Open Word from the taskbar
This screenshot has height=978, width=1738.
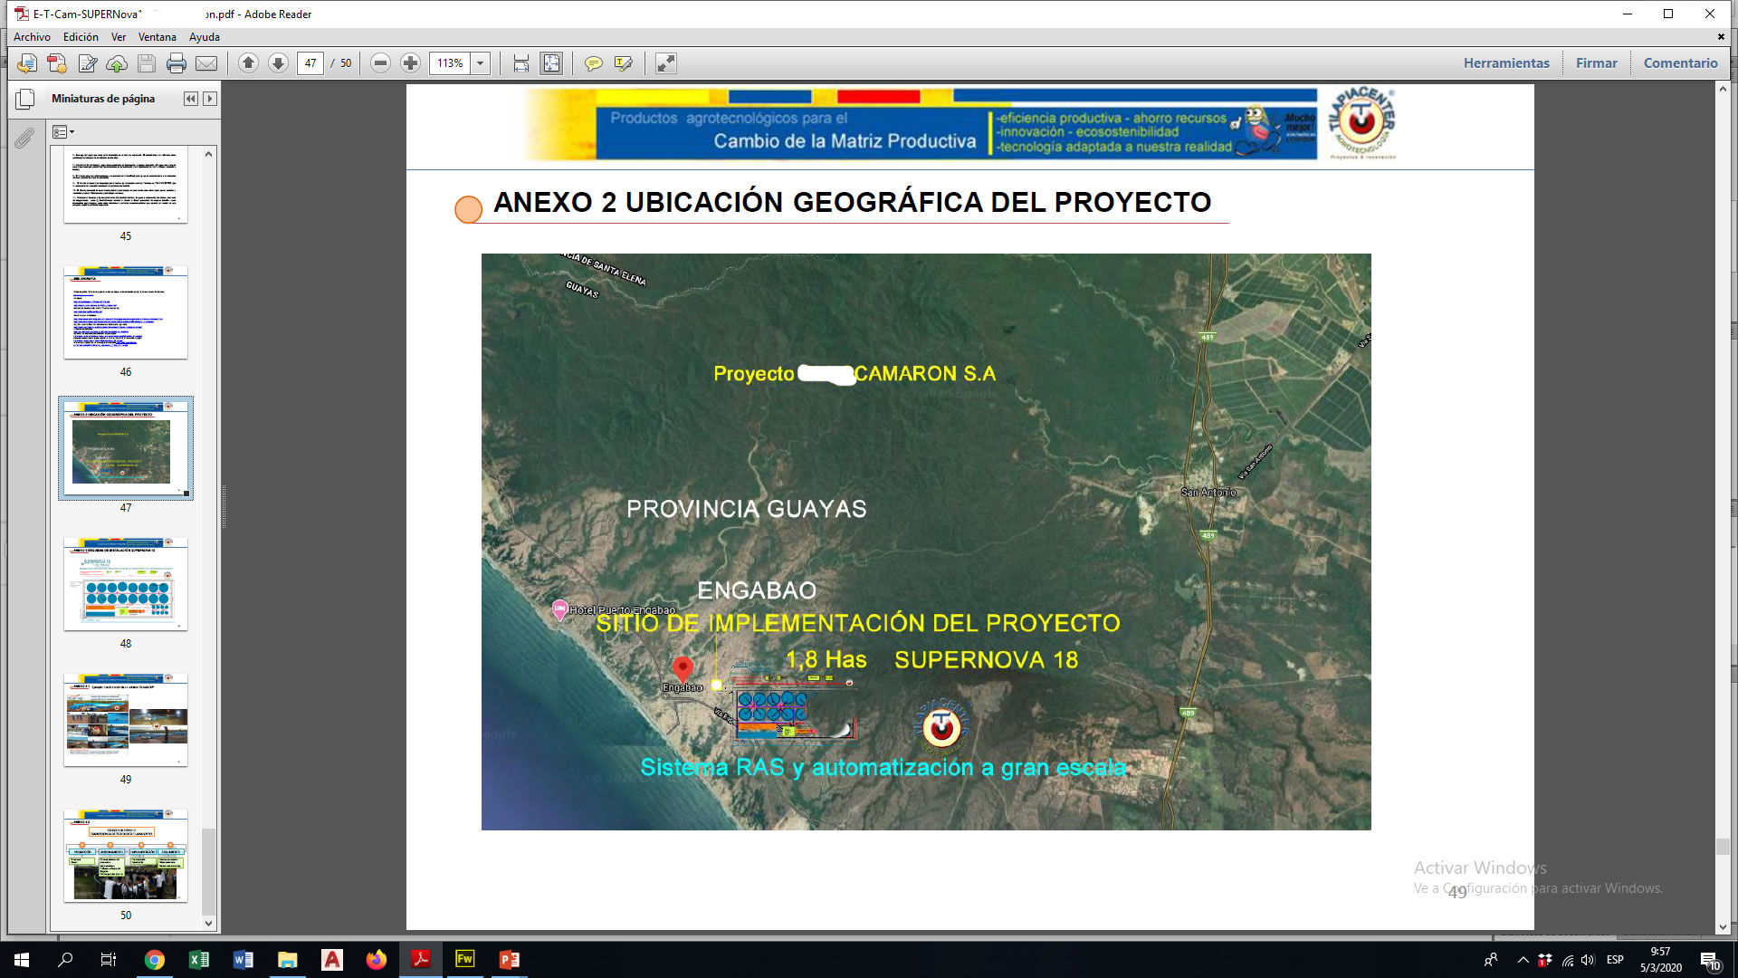(244, 960)
